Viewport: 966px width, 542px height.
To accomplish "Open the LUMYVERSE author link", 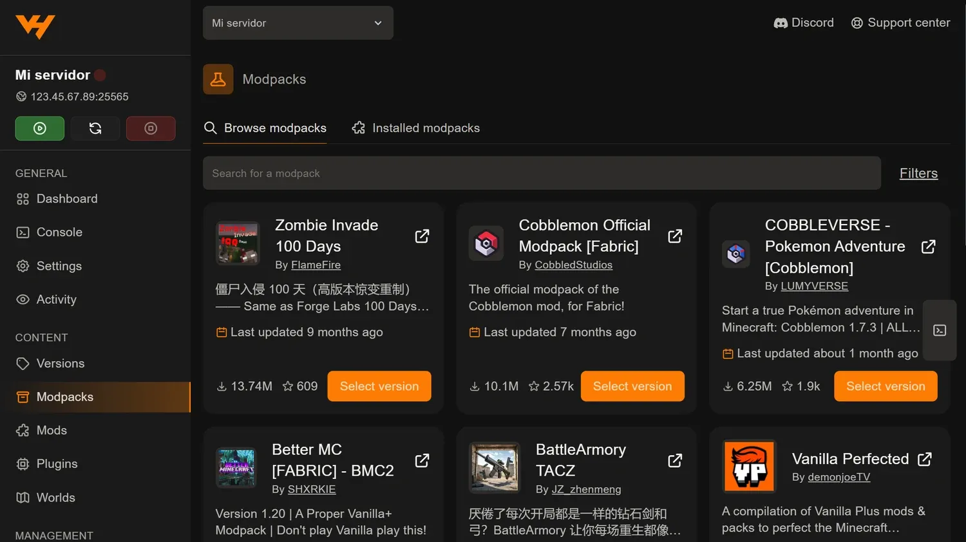I will (814, 286).
